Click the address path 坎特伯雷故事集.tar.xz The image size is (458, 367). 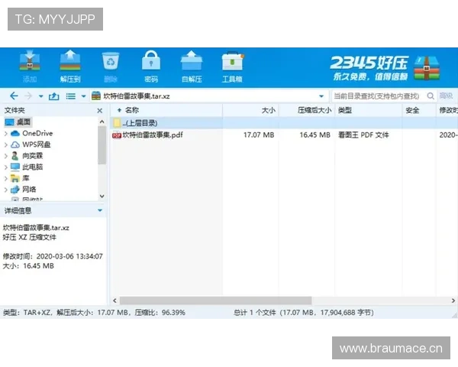tap(137, 96)
